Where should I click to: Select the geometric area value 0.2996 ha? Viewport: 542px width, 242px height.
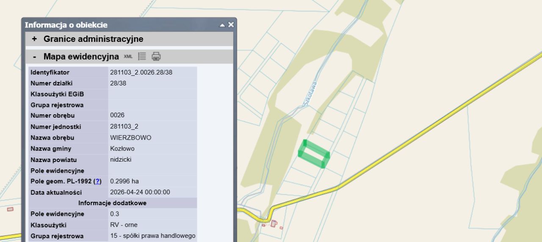point(124,181)
